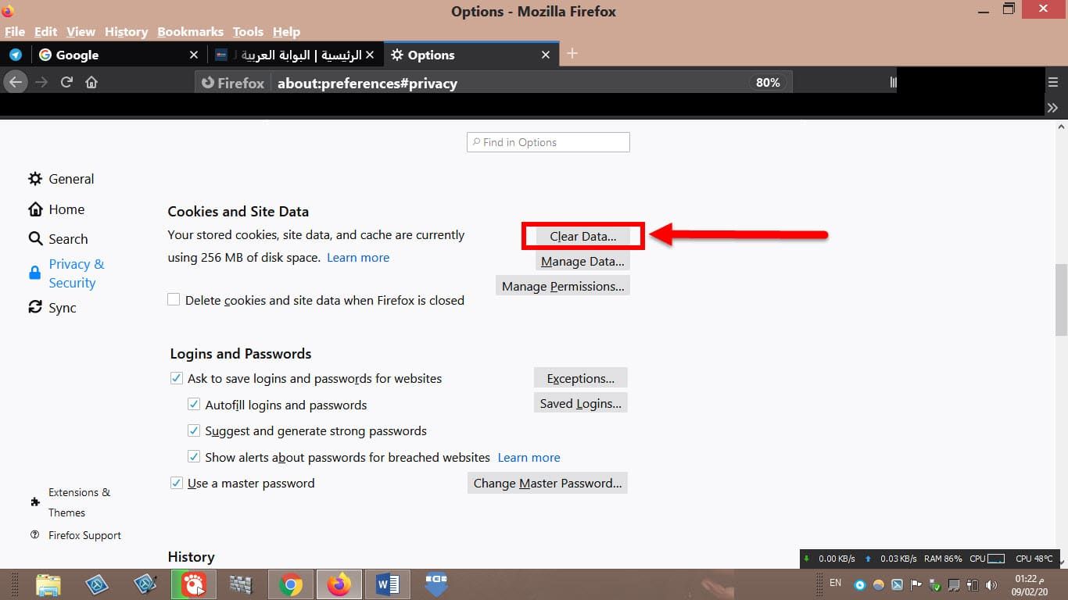The width and height of the screenshot is (1068, 600).
Task: Open the Firefox Support link
Action: pyautogui.click(x=76, y=535)
